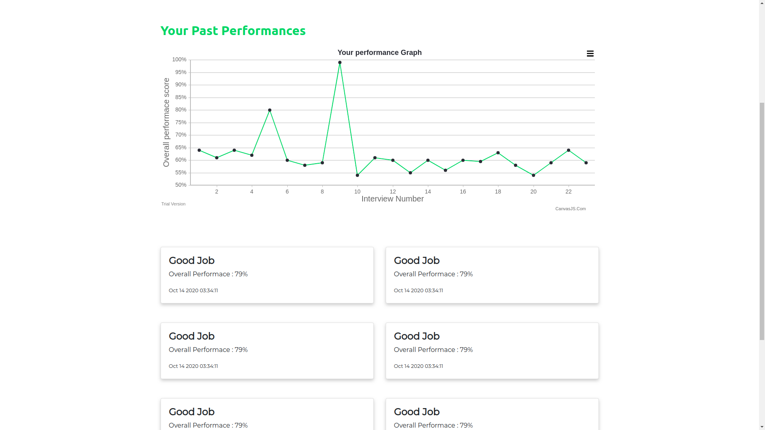Open the chart hamburger menu icon

pos(590,54)
